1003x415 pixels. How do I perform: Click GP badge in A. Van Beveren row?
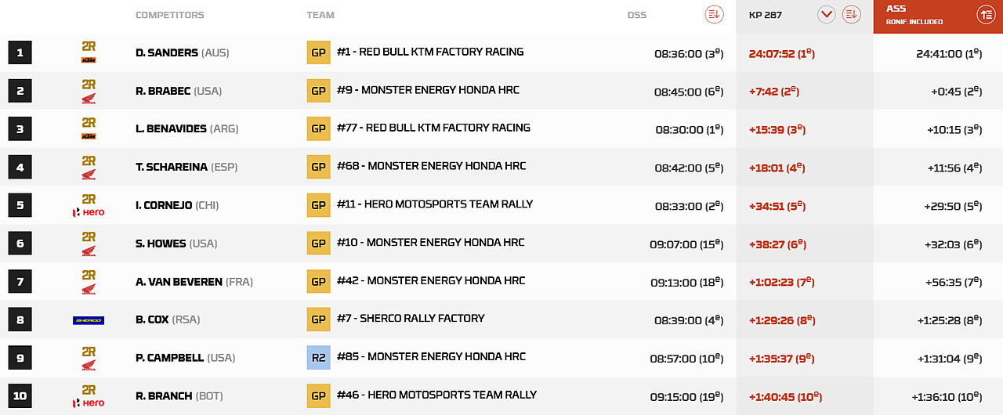click(x=318, y=281)
